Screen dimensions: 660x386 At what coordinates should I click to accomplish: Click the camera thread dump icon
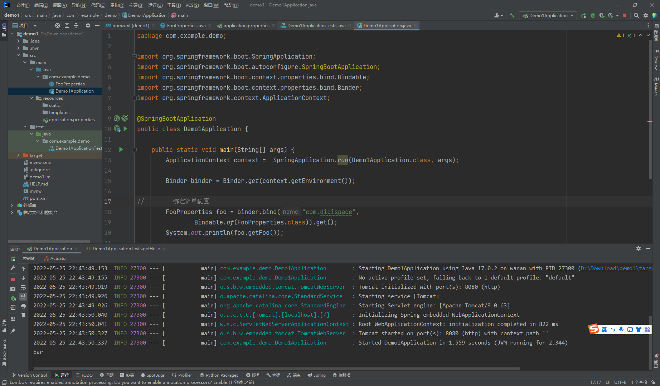click(x=13, y=289)
